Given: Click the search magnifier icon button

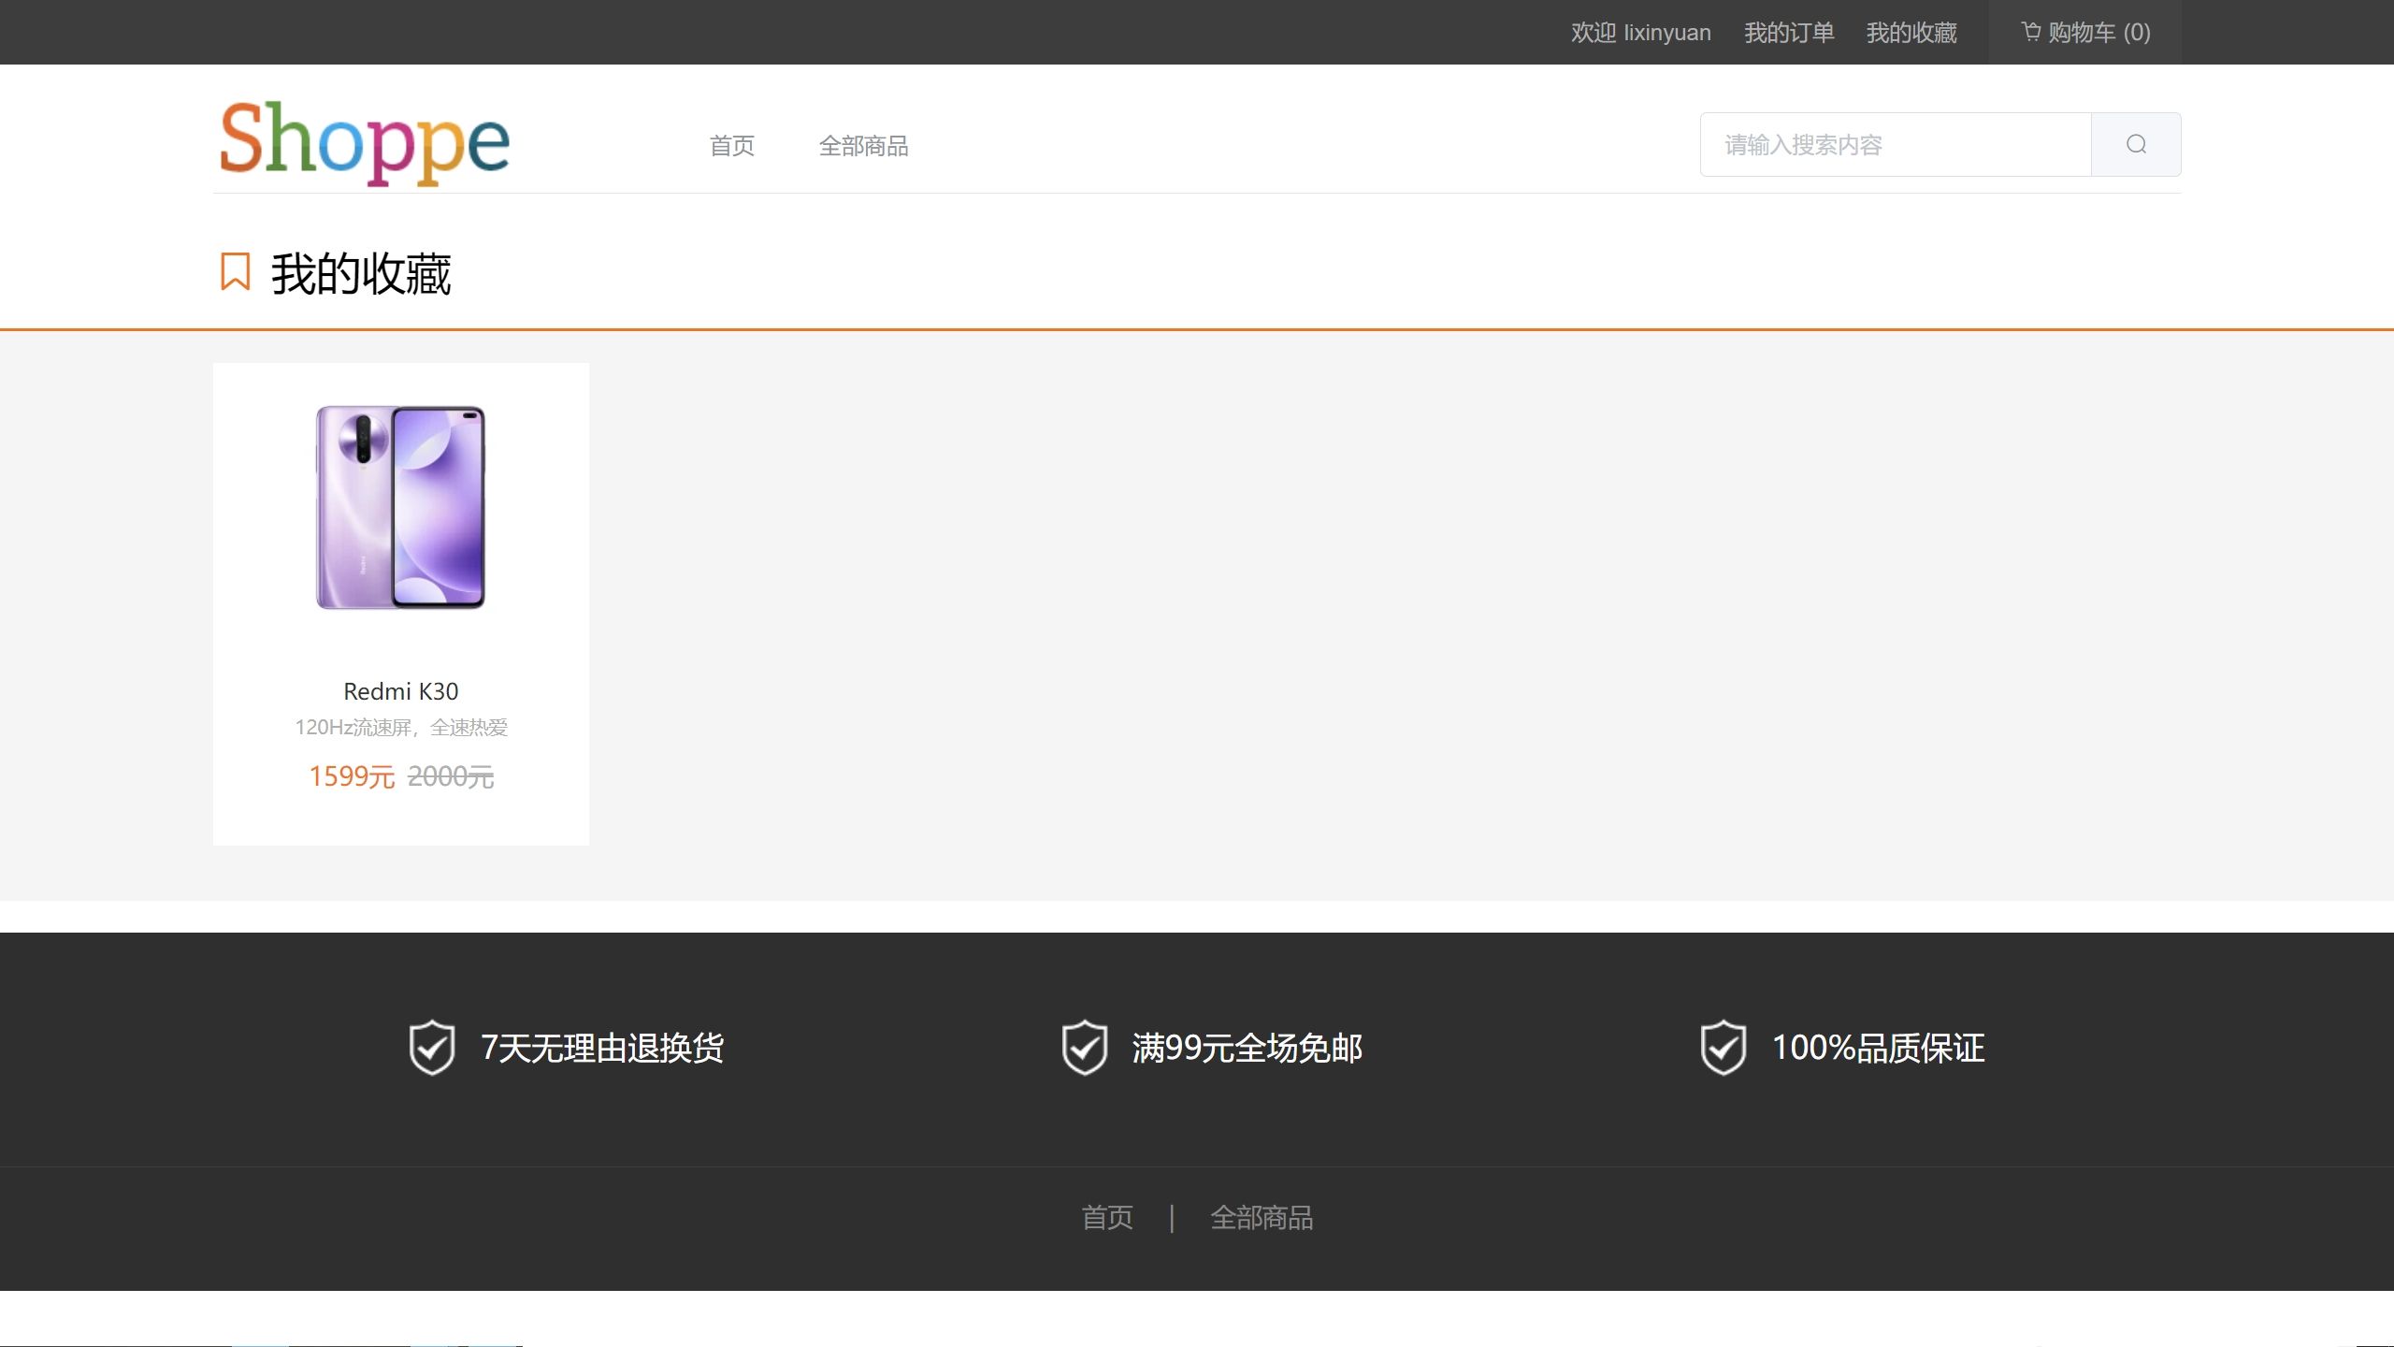Looking at the screenshot, I should 2136,144.
